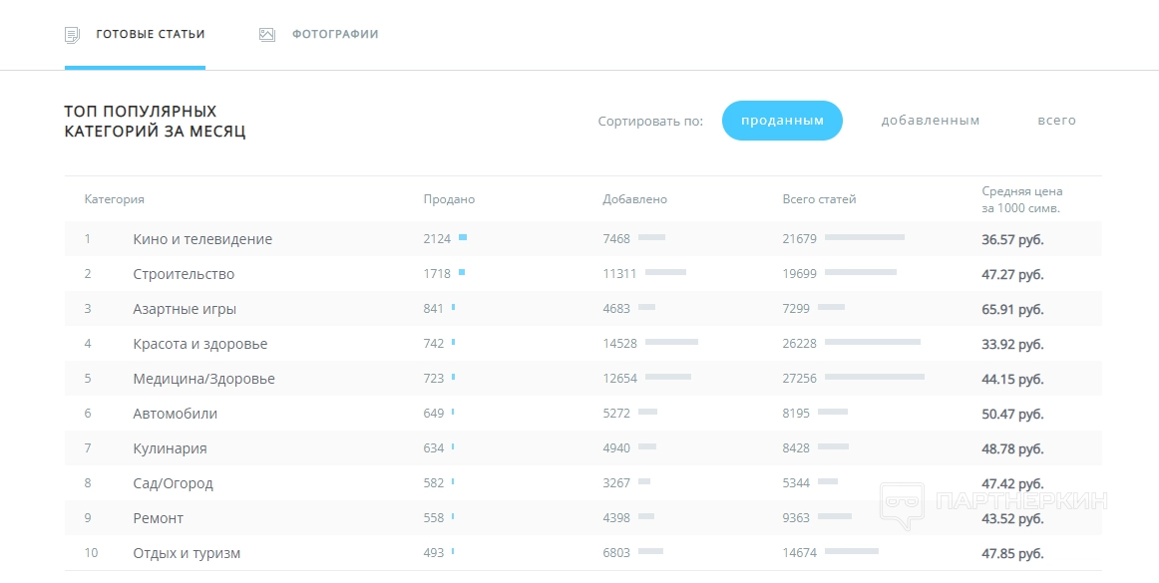Click the Добавлено column header
This screenshot has height=583, width=1159.
(635, 199)
